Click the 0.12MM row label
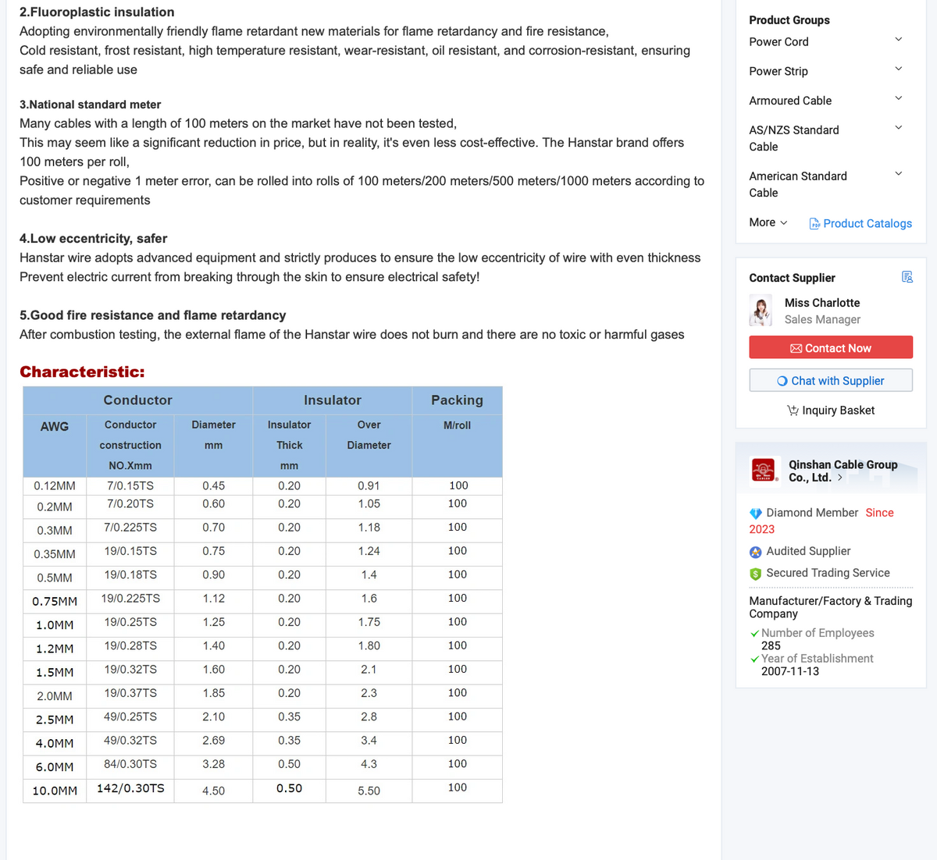Image resolution: width=937 pixels, height=860 pixels. coord(55,486)
